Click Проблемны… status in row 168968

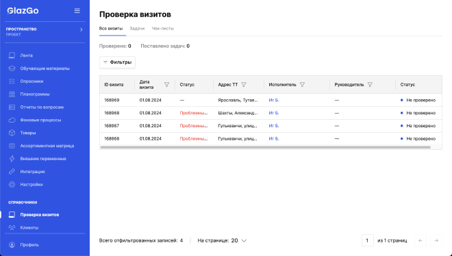(194, 113)
